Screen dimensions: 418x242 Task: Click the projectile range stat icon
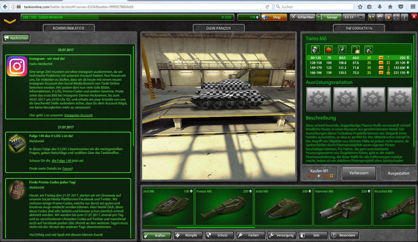[x=355, y=50]
